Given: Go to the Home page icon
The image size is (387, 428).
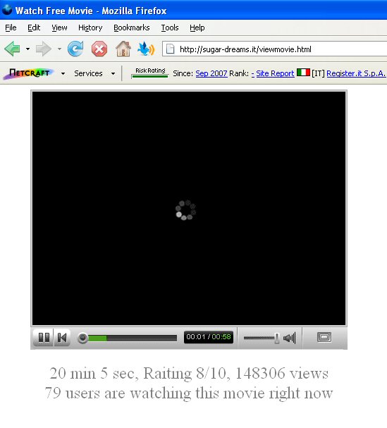Looking at the screenshot, I should 123,49.
